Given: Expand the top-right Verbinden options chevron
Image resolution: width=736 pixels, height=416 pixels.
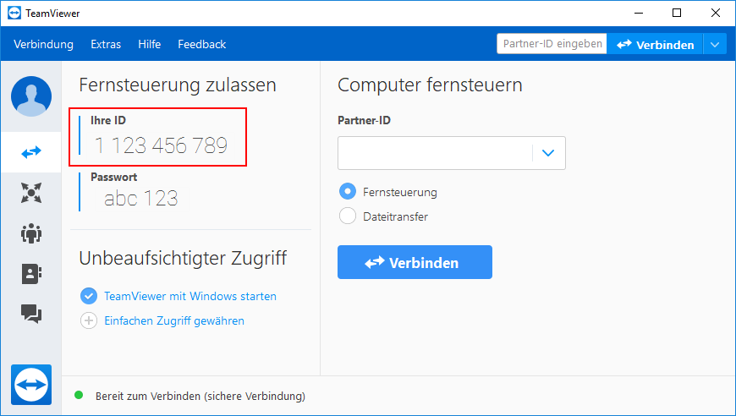Looking at the screenshot, I should click(715, 45).
